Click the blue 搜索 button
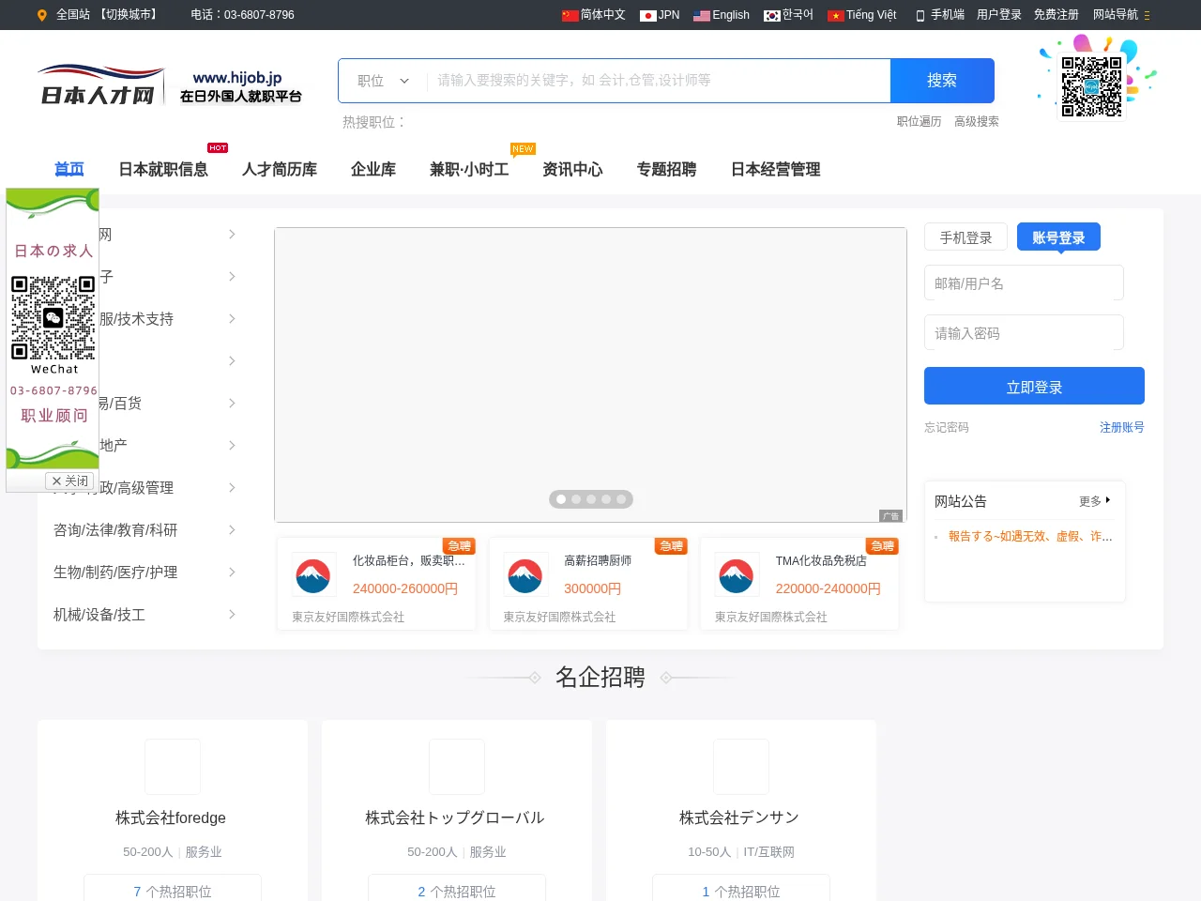This screenshot has width=1201, height=901. 942,81
